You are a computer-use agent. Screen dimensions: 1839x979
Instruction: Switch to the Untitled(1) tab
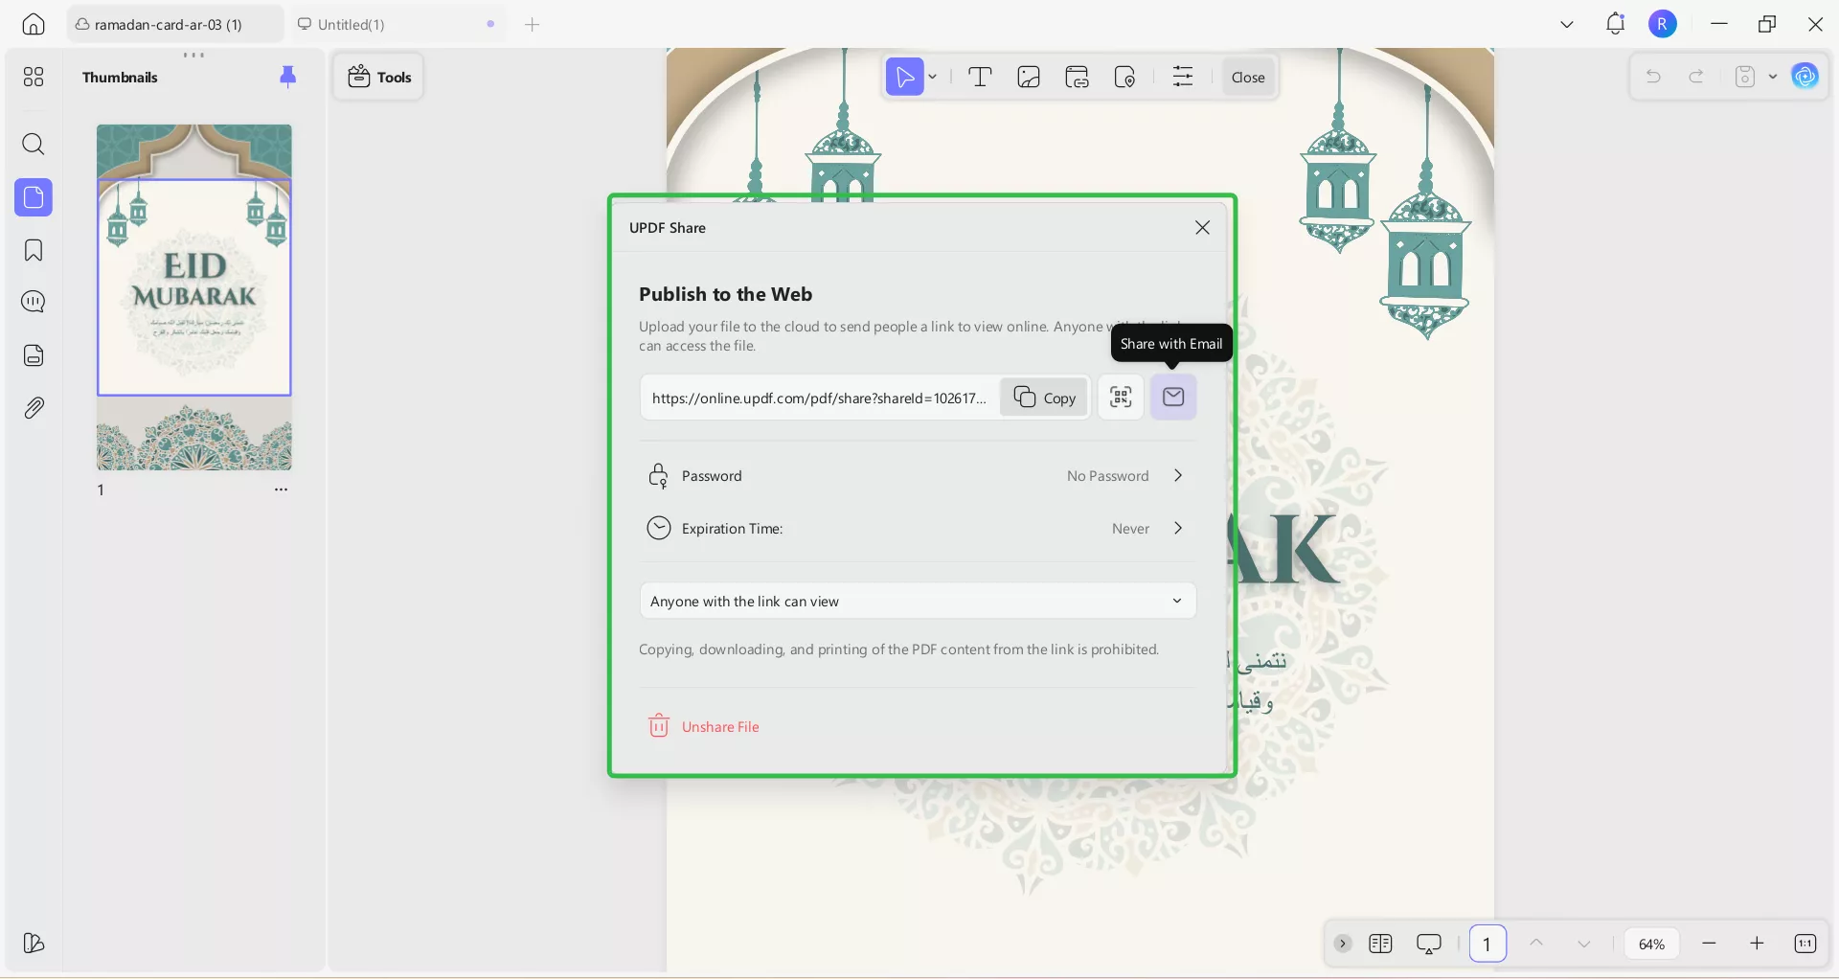click(x=352, y=24)
